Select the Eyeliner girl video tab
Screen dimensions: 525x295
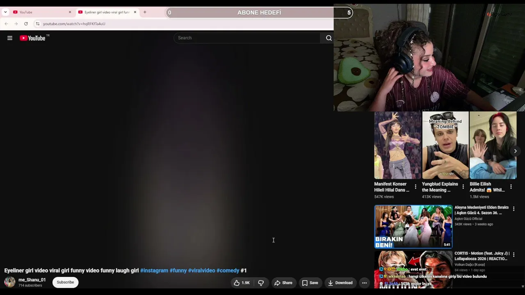coord(107,12)
